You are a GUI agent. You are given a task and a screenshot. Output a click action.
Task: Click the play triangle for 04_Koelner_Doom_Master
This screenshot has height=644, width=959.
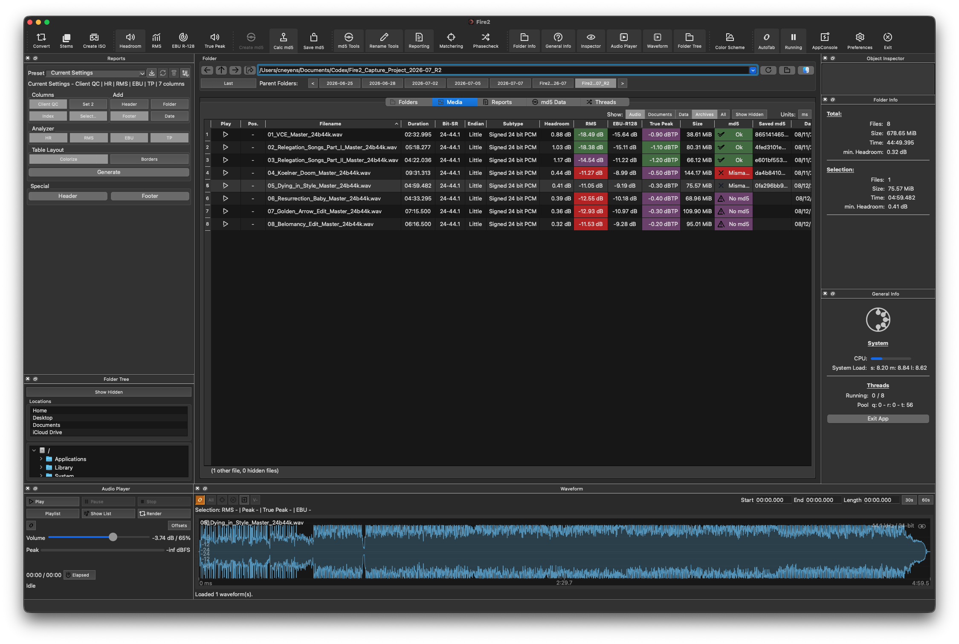click(225, 173)
